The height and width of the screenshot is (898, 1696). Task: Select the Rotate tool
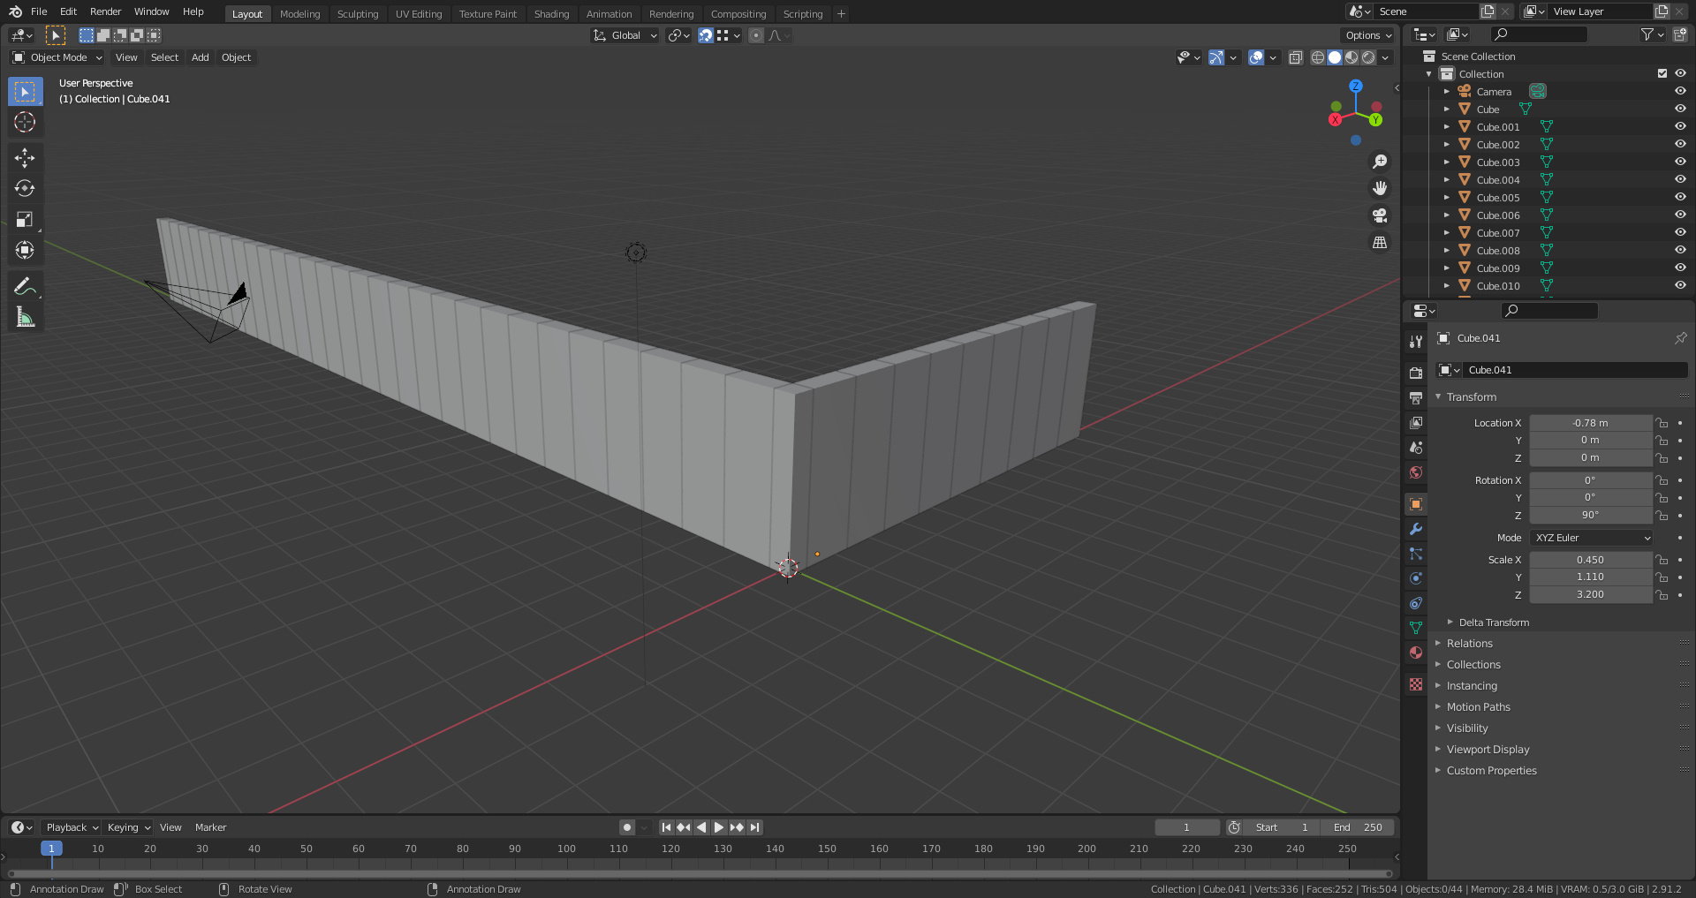pyautogui.click(x=25, y=189)
